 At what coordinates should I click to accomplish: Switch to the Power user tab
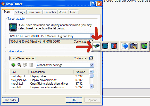coord(35,12)
